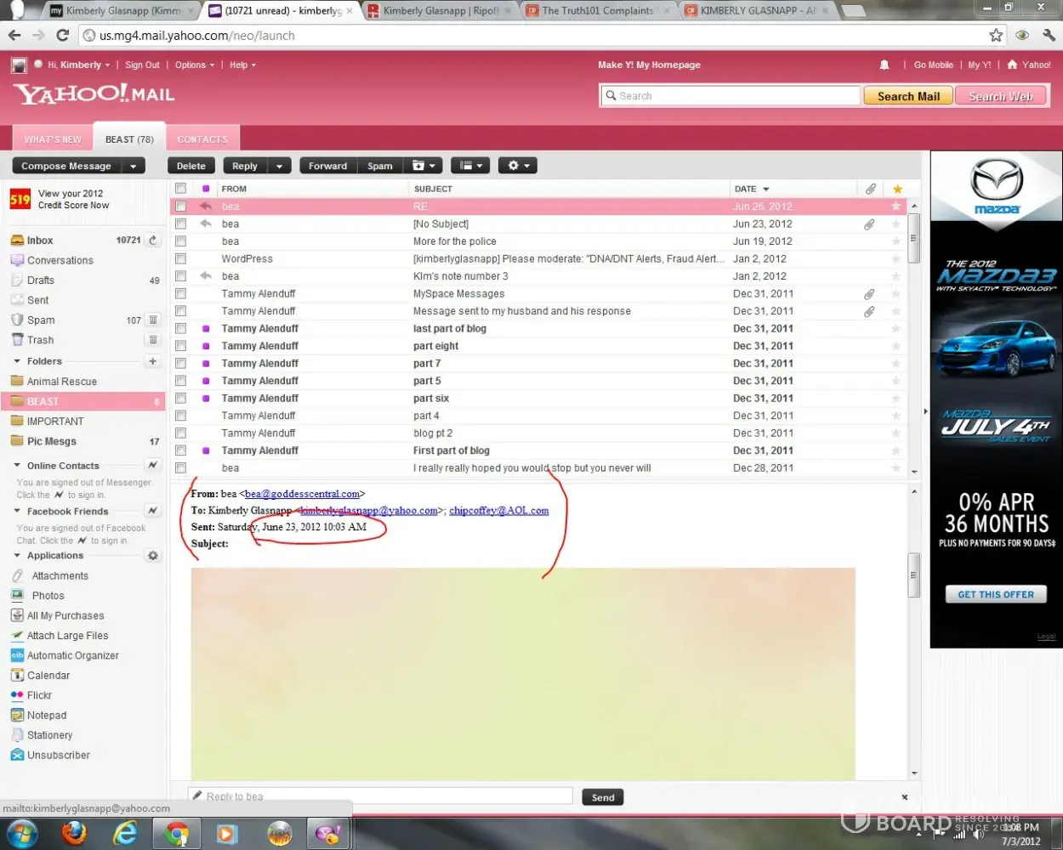
Task: Click the add folder plus icon
Action: pos(153,361)
